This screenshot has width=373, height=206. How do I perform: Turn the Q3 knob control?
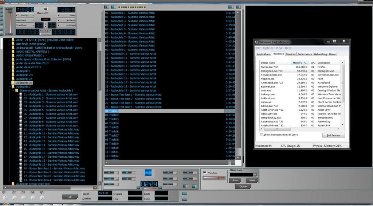click(x=23, y=198)
